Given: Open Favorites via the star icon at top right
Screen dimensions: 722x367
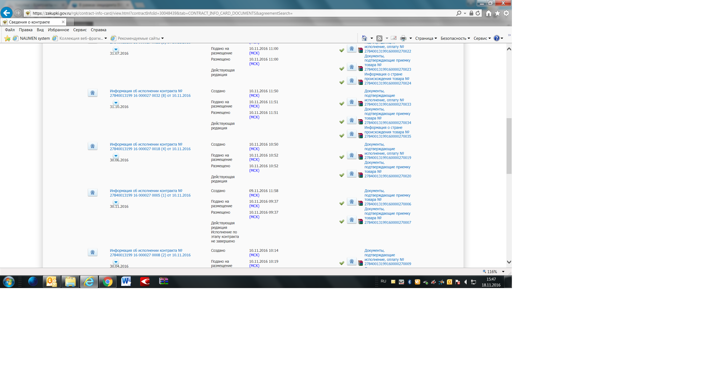Looking at the screenshot, I should [498, 13].
